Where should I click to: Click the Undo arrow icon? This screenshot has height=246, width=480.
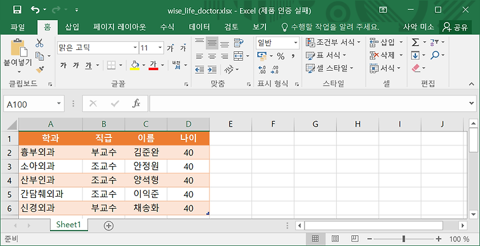tap(35, 9)
